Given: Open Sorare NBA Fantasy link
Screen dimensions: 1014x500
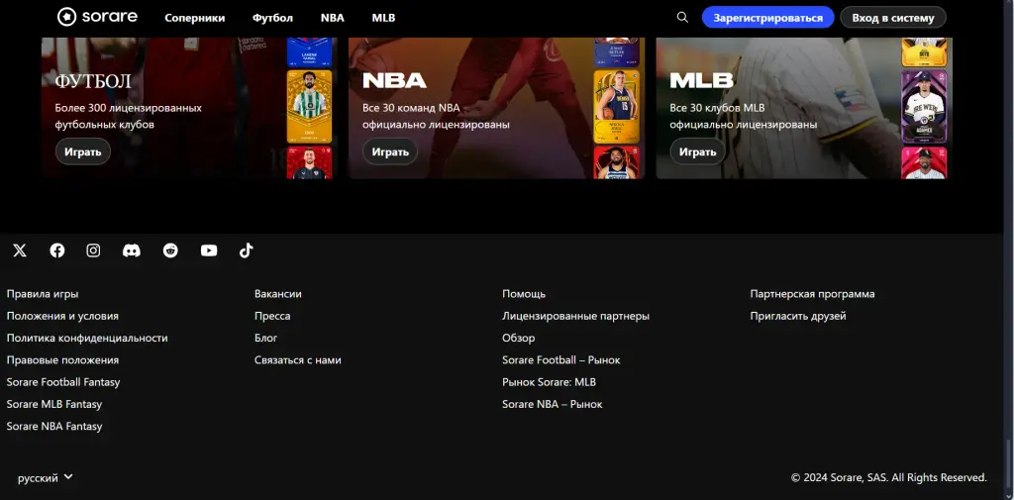Looking at the screenshot, I should (54, 426).
